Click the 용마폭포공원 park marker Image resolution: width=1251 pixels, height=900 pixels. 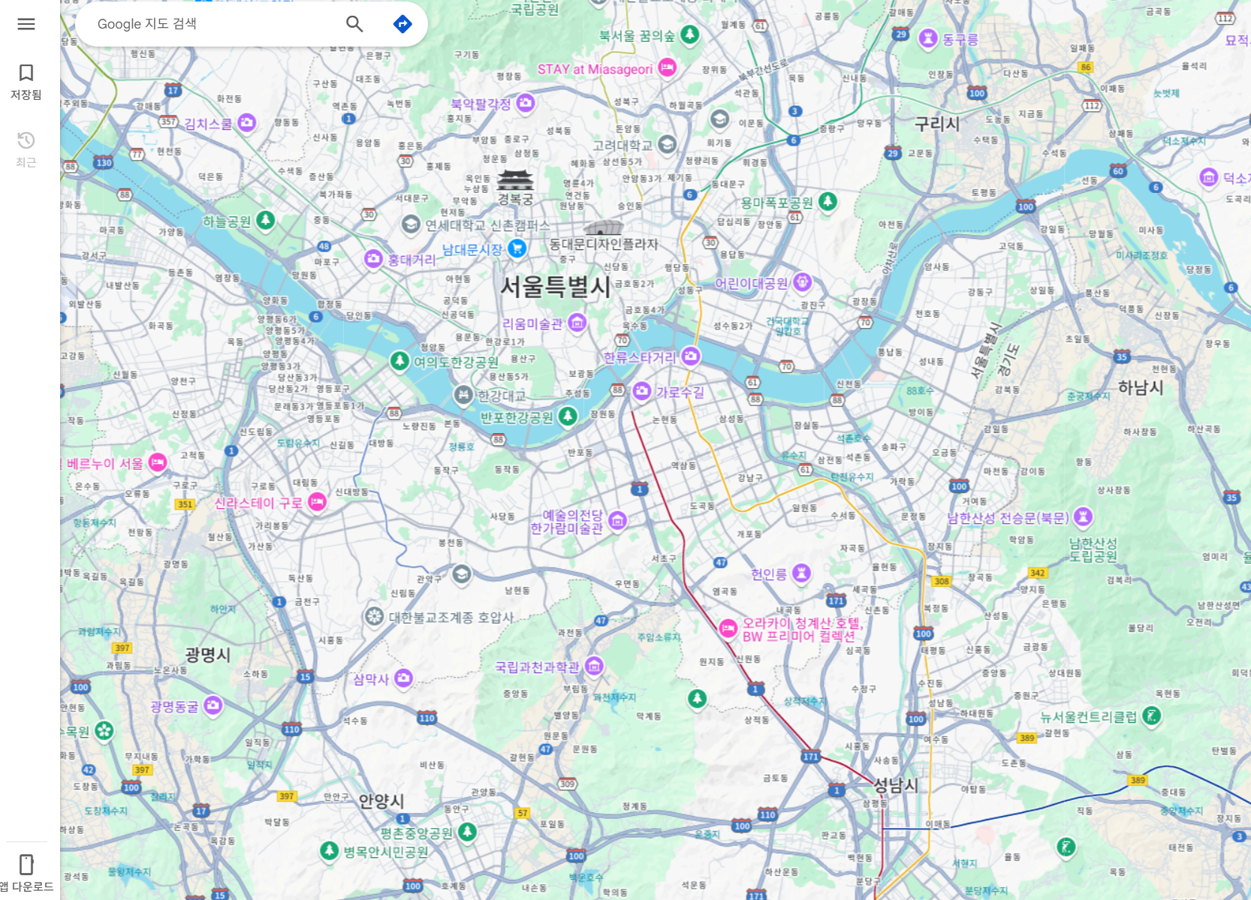click(x=827, y=201)
